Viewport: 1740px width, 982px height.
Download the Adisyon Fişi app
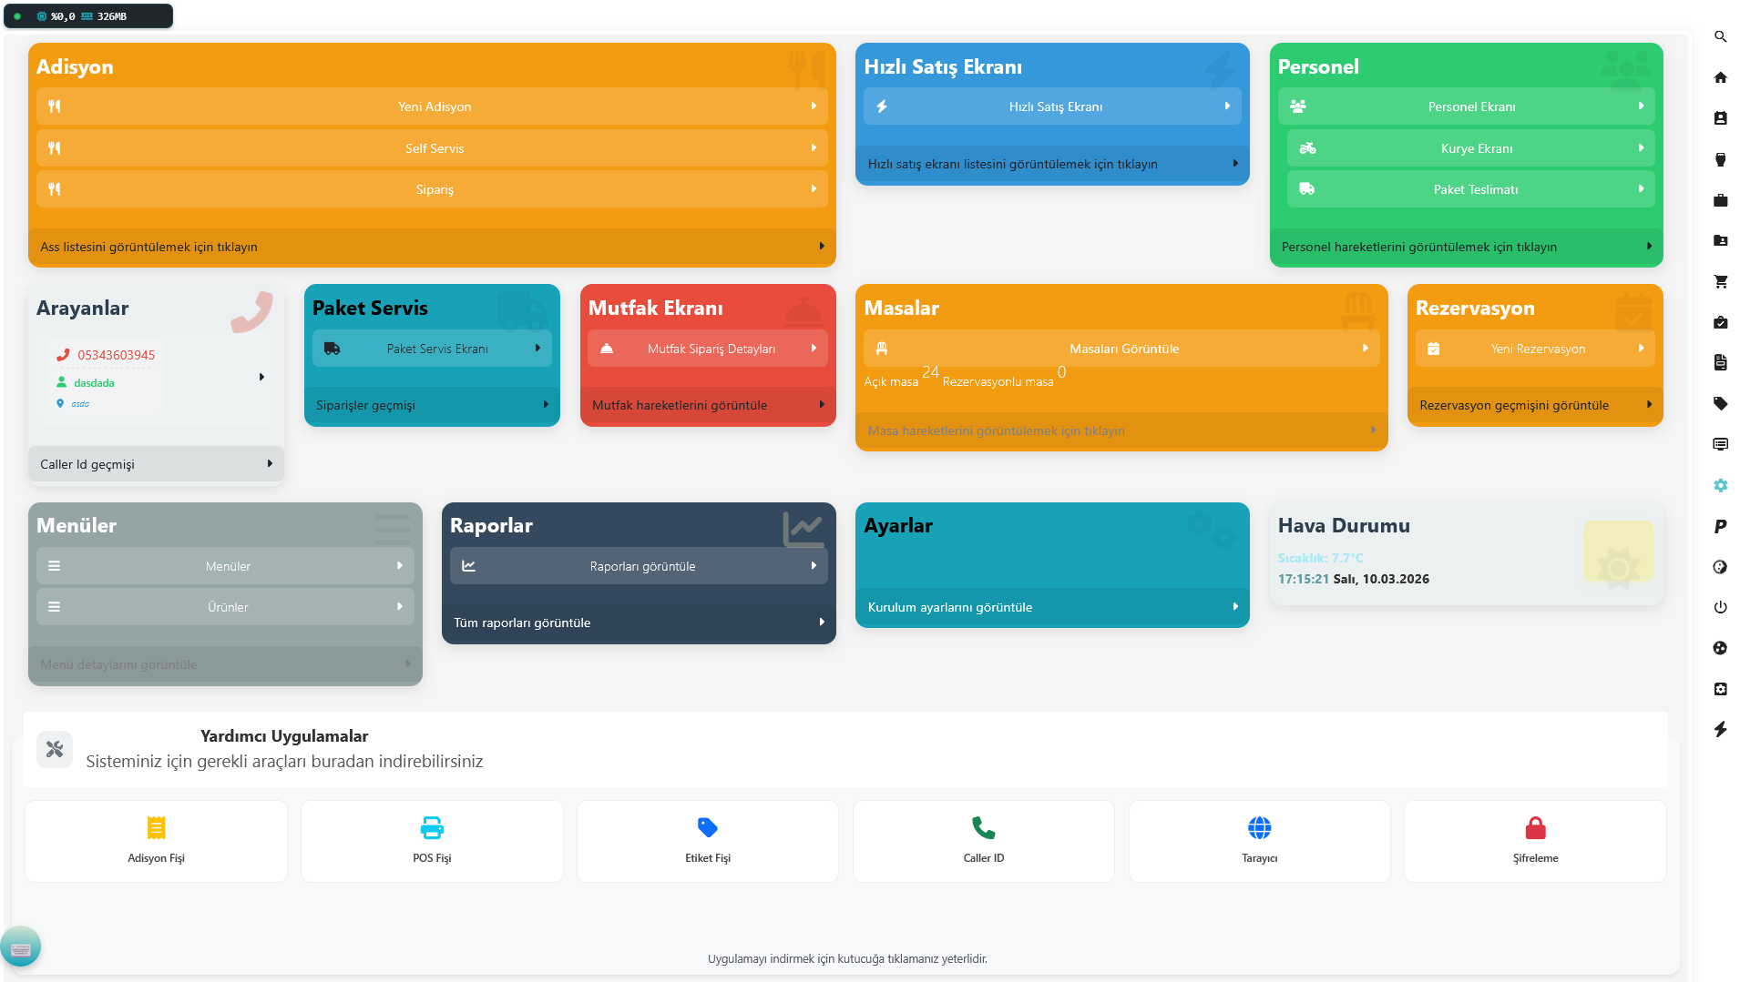click(x=156, y=841)
